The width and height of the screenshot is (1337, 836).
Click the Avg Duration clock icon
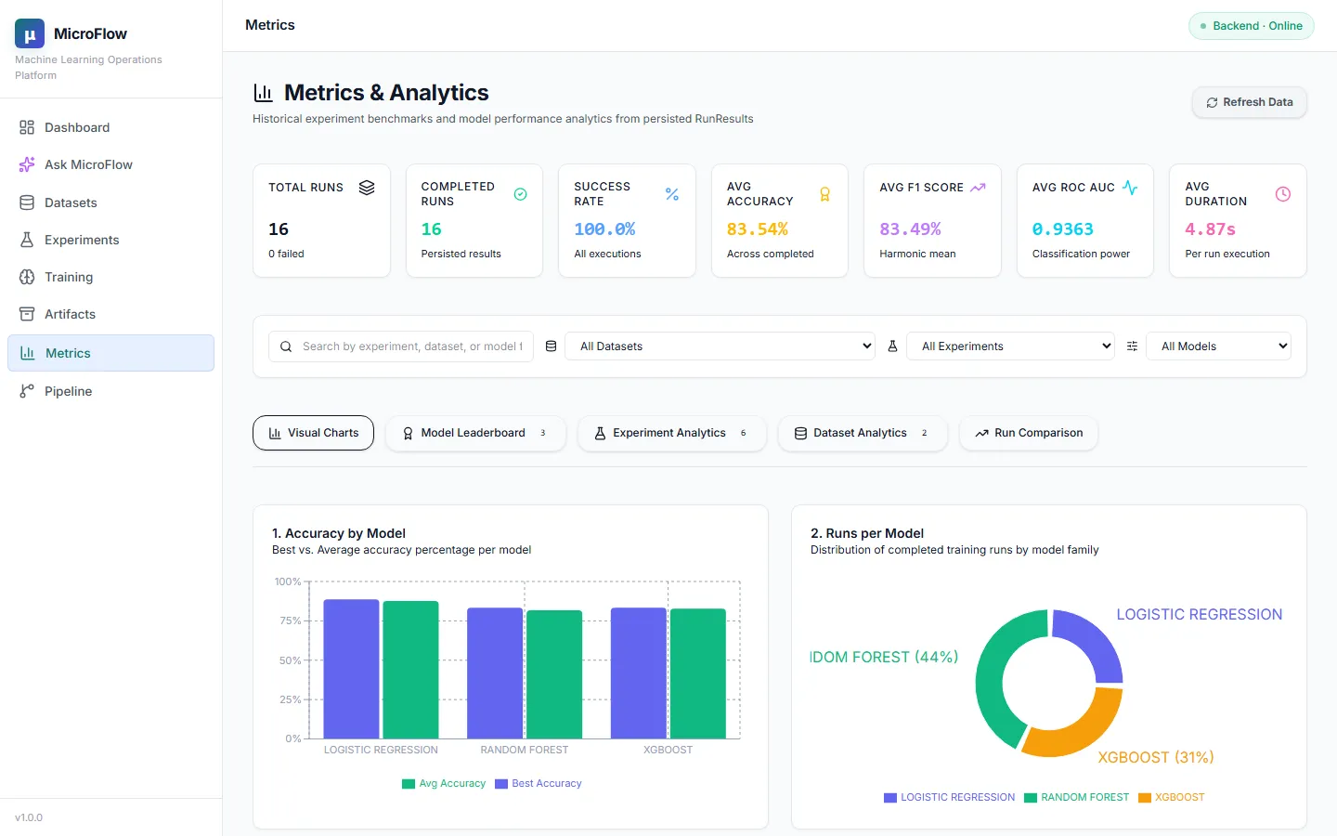click(x=1283, y=194)
